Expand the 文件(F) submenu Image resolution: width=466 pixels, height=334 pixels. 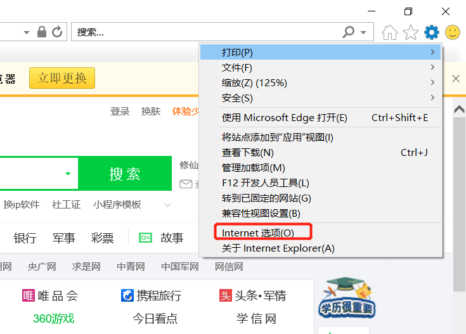[321, 67]
